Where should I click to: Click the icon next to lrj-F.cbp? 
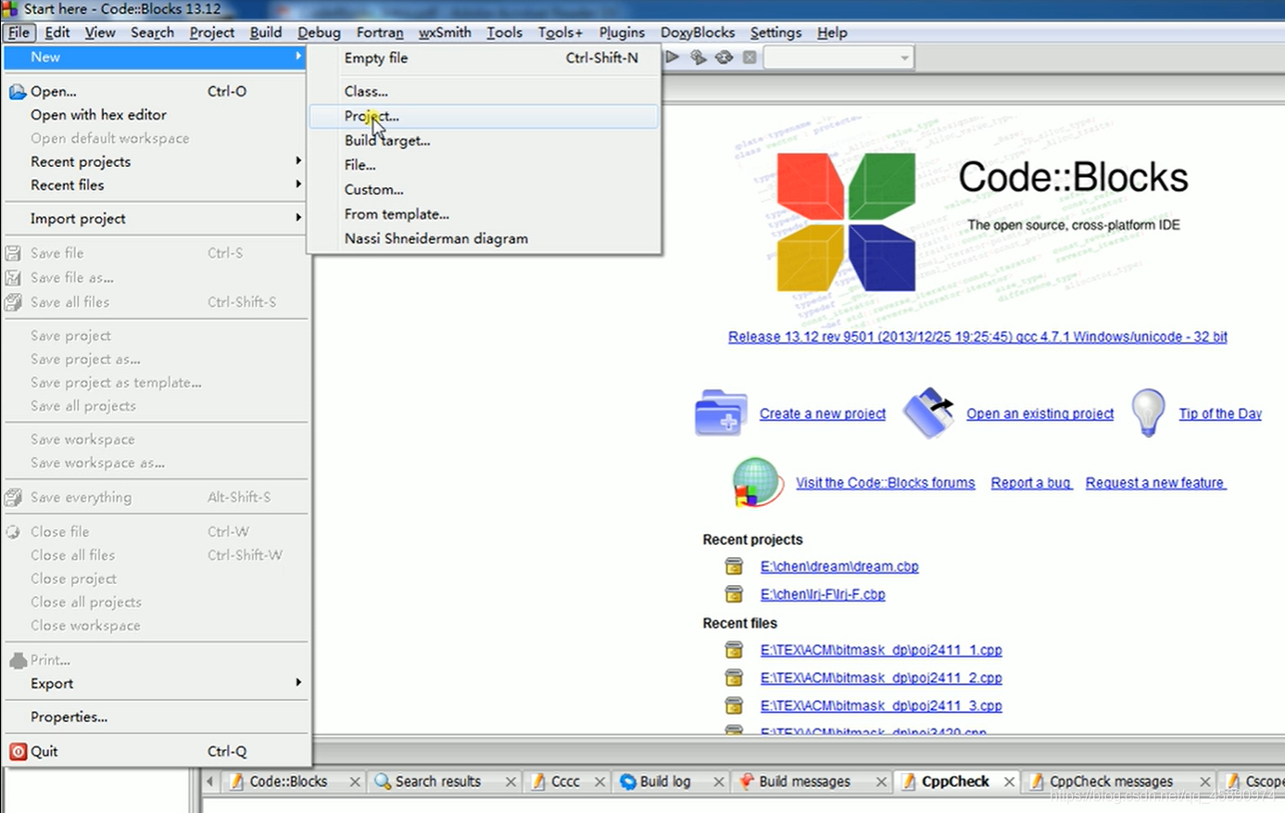734,594
